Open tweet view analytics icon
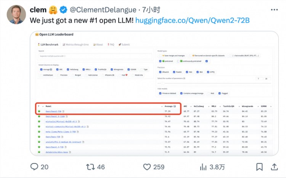Image resolution: width=286 pixels, height=178 pixels. [204, 167]
